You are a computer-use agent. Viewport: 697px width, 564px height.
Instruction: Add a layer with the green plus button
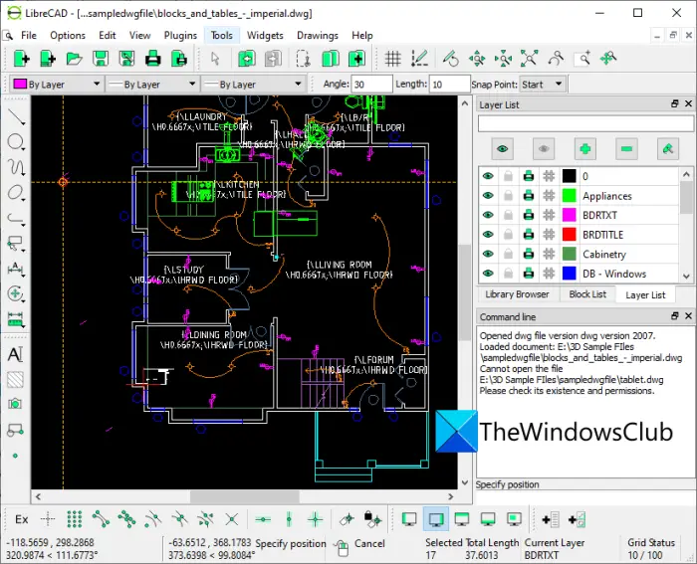coord(585,149)
